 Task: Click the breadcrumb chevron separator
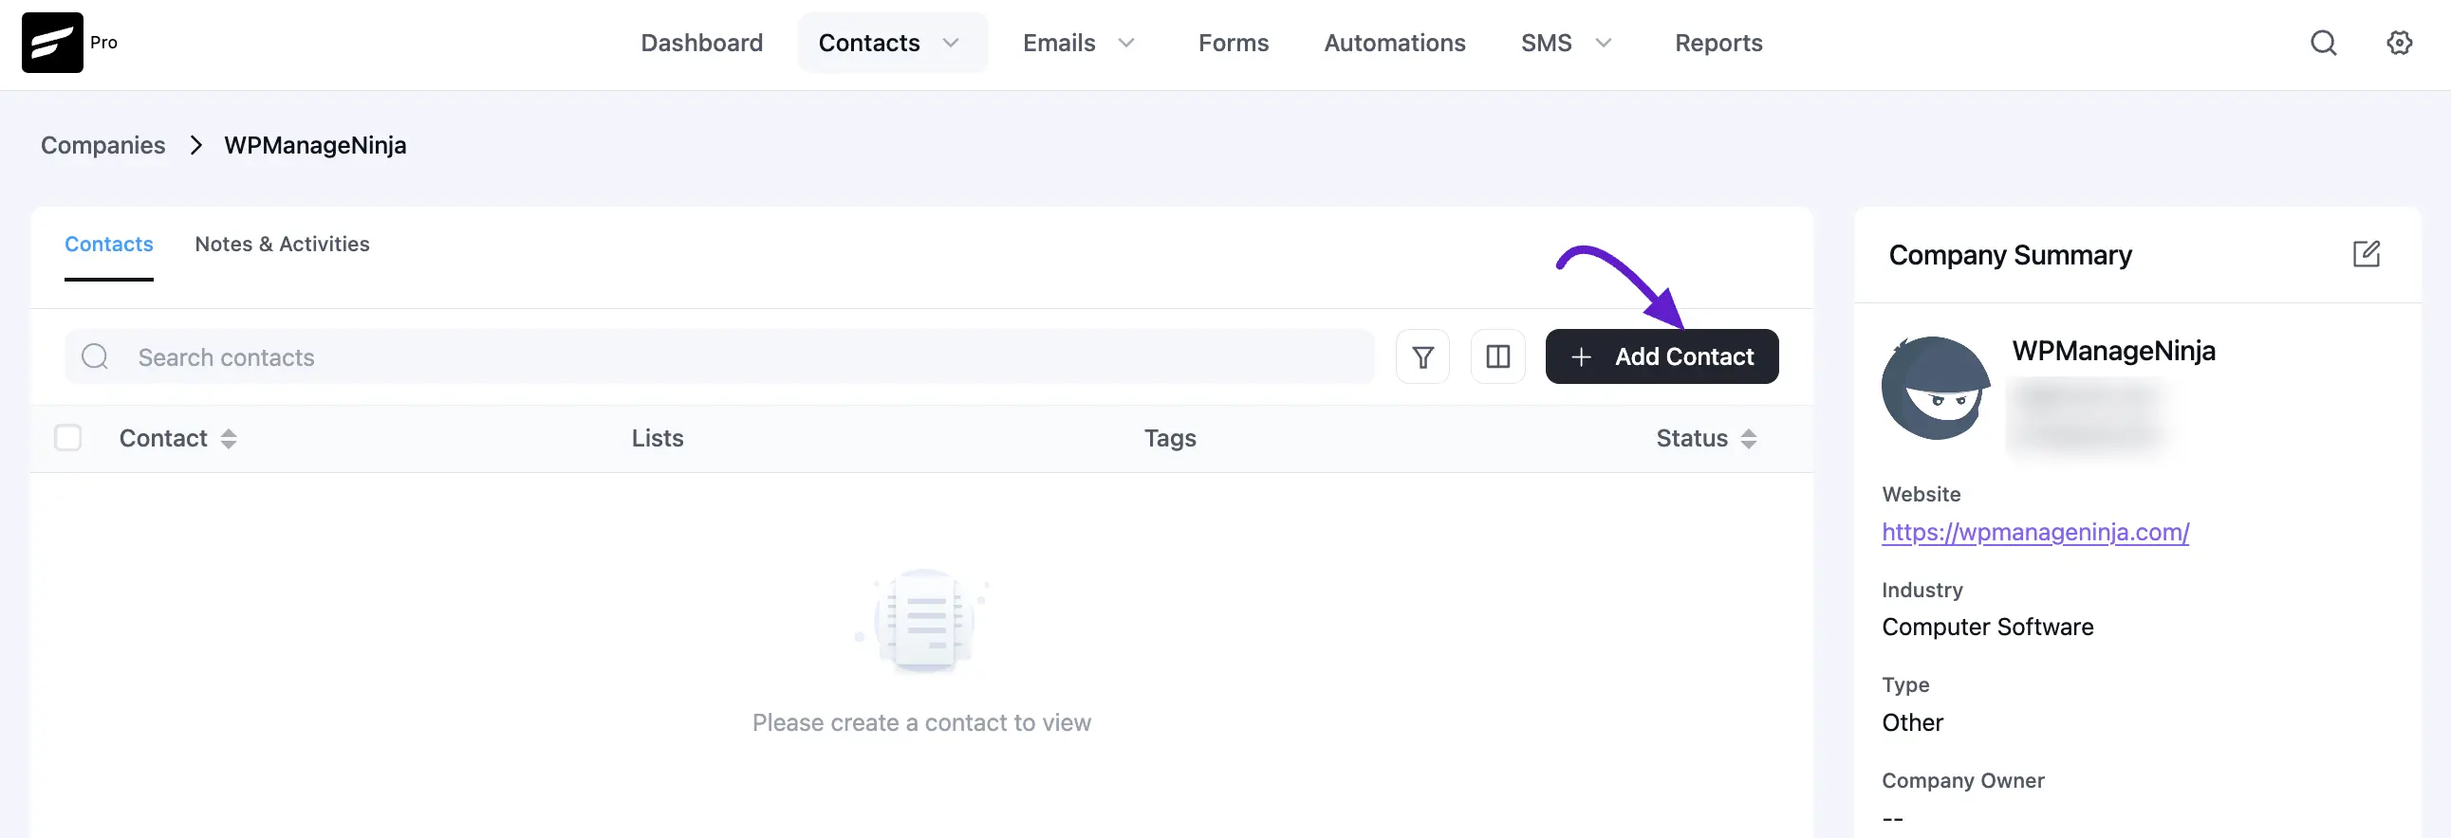pyautogui.click(x=196, y=145)
